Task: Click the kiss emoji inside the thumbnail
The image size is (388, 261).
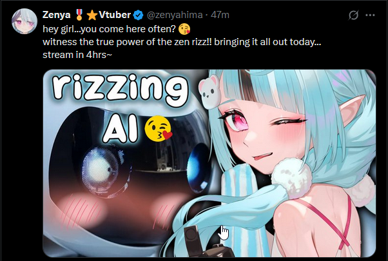Action: point(159,128)
